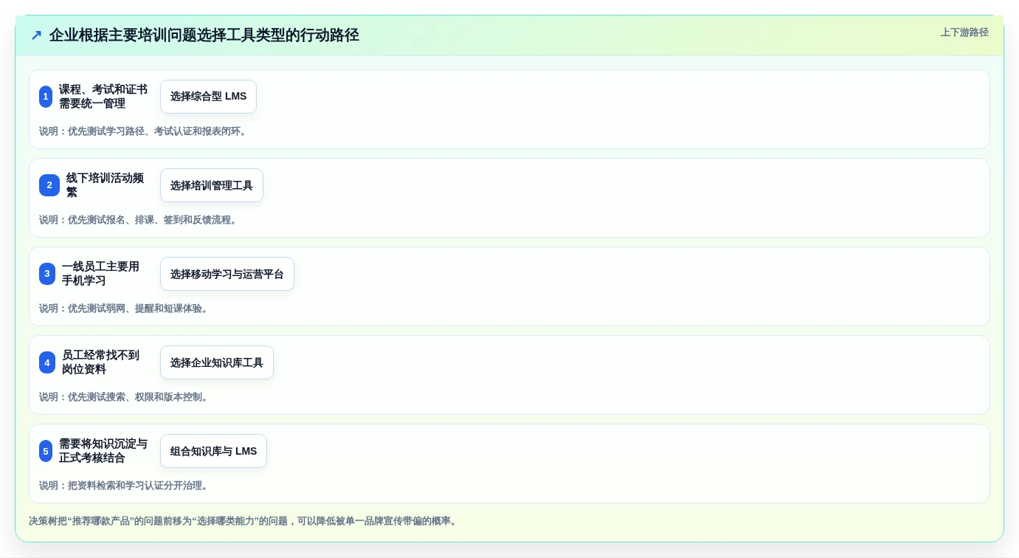The width and height of the screenshot is (1019, 558).
Task: Select the 选择综合型 LMS option
Action: pyautogui.click(x=208, y=97)
